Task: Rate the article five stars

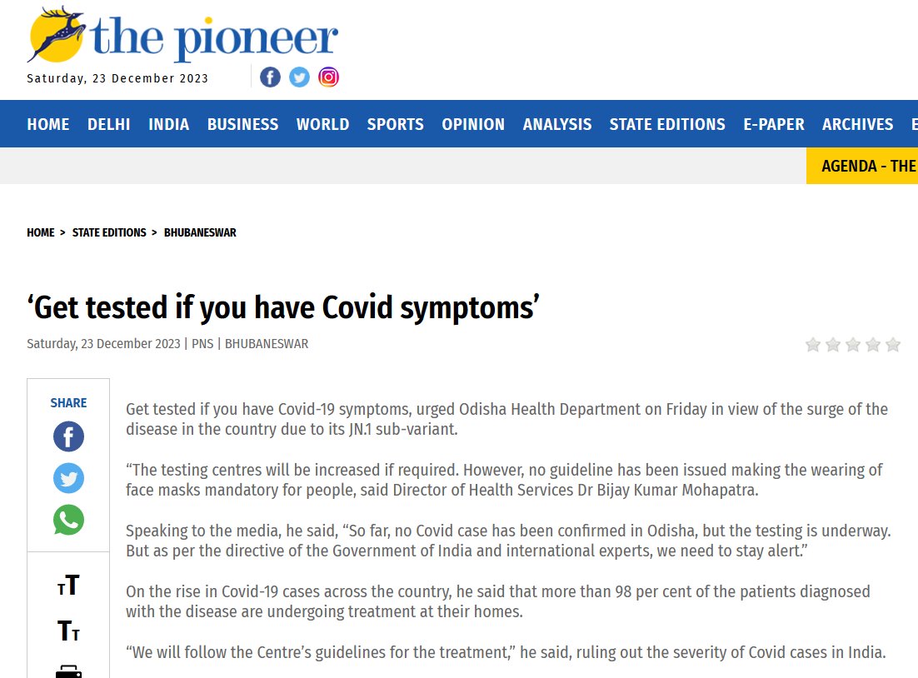Action: [893, 345]
